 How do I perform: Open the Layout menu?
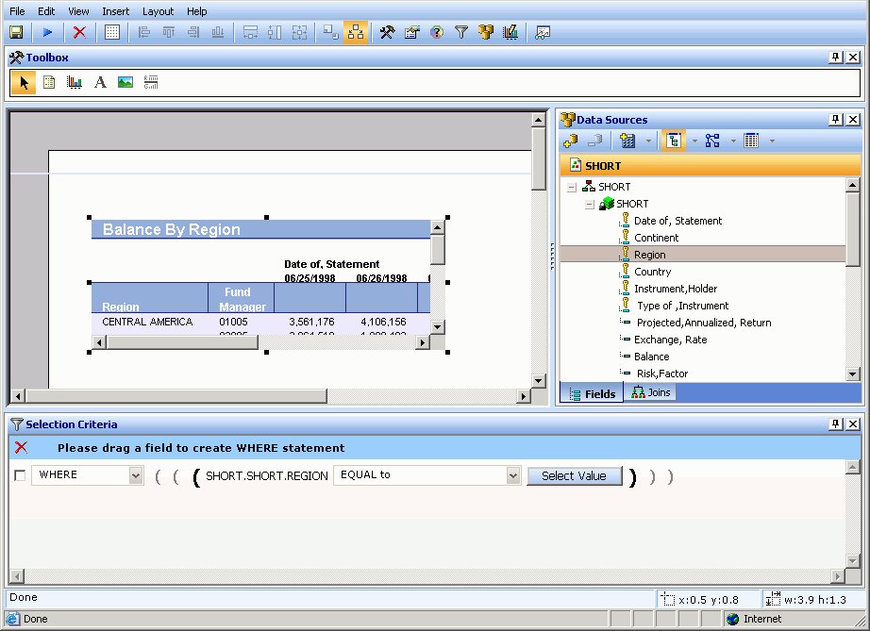click(x=159, y=11)
